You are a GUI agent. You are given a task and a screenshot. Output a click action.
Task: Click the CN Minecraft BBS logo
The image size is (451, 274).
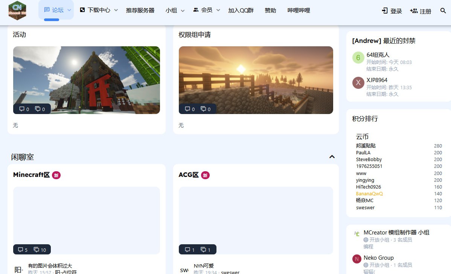click(17, 11)
